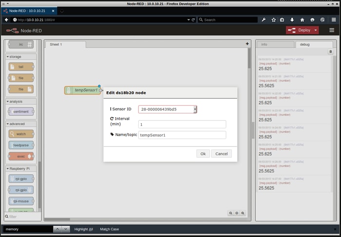Collapse the storage palette category
Viewport: 341px width, 237px height.
pyautogui.click(x=21, y=57)
